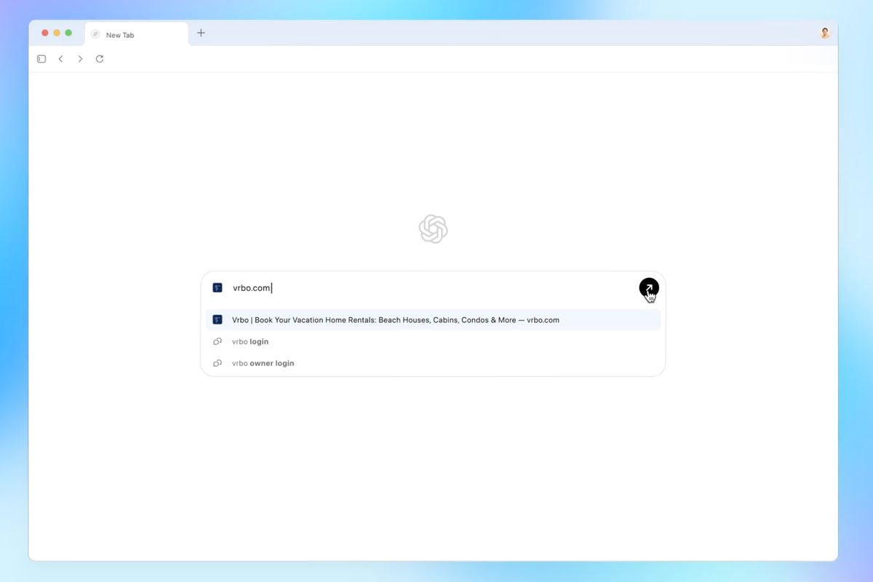Toggle the sidebar panel icon
This screenshot has width=873, height=582.
click(x=41, y=59)
